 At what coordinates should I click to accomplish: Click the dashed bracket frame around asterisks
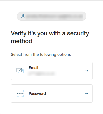click(x=20, y=94)
